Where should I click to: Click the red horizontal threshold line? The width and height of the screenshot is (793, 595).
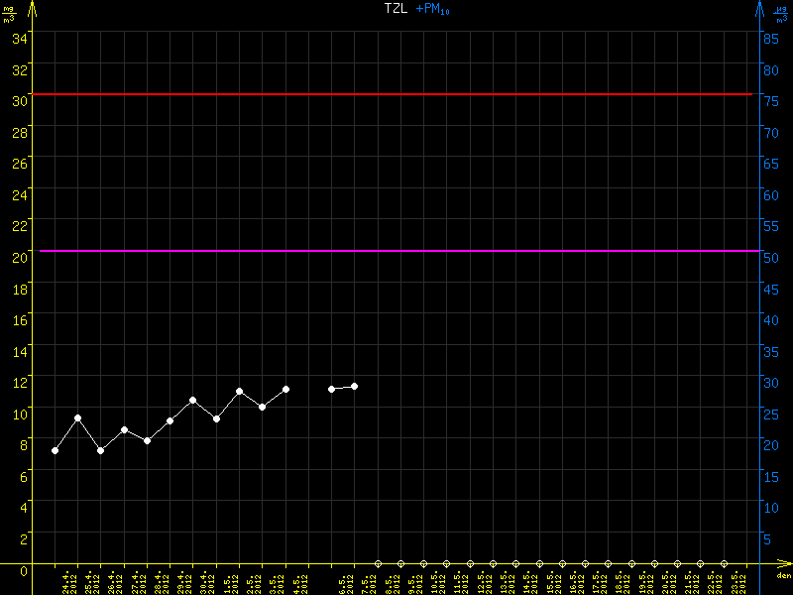pyautogui.click(x=396, y=94)
